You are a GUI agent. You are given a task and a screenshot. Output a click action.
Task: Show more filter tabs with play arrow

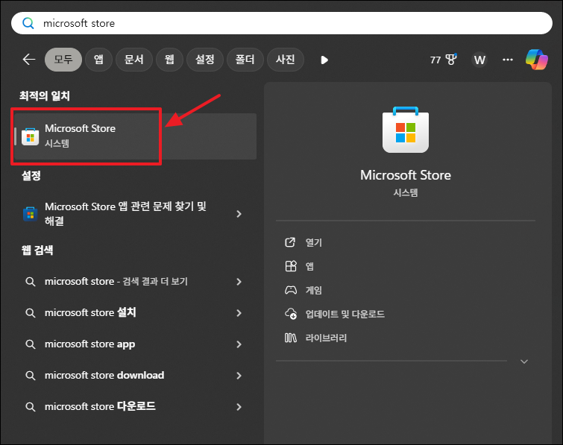tap(324, 60)
